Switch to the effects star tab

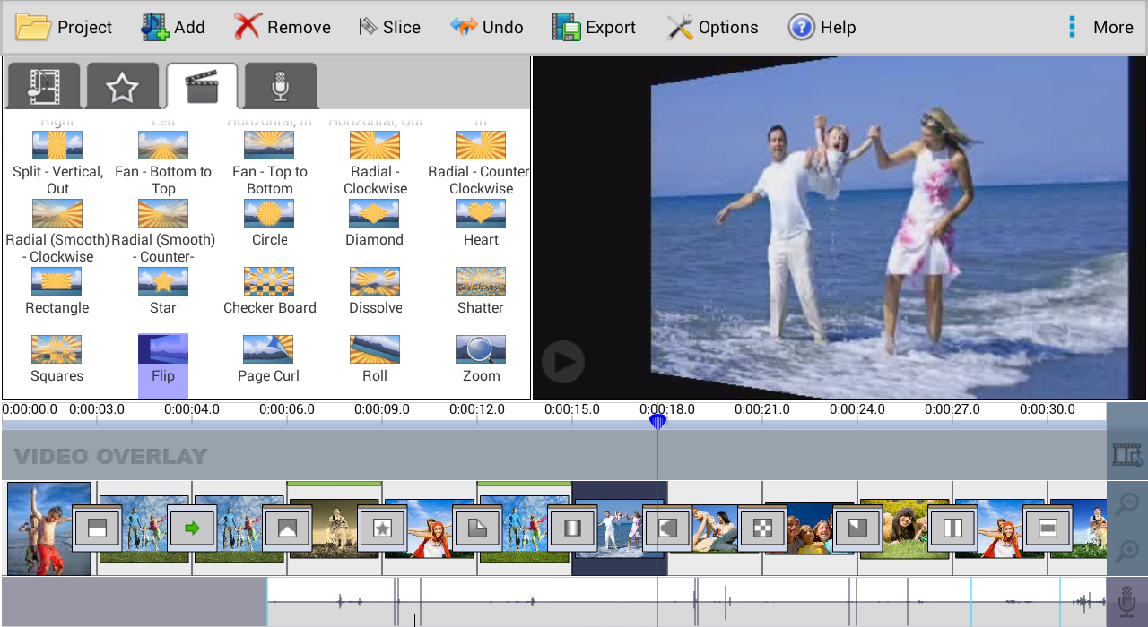point(122,84)
